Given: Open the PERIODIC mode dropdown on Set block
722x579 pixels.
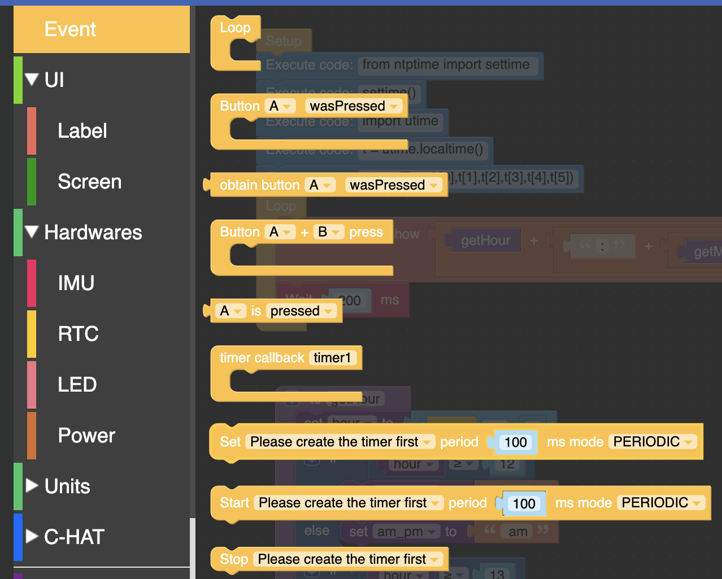Looking at the screenshot, I should click(x=653, y=442).
